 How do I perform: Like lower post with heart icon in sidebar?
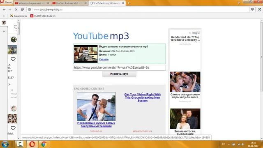(x=13, y=128)
